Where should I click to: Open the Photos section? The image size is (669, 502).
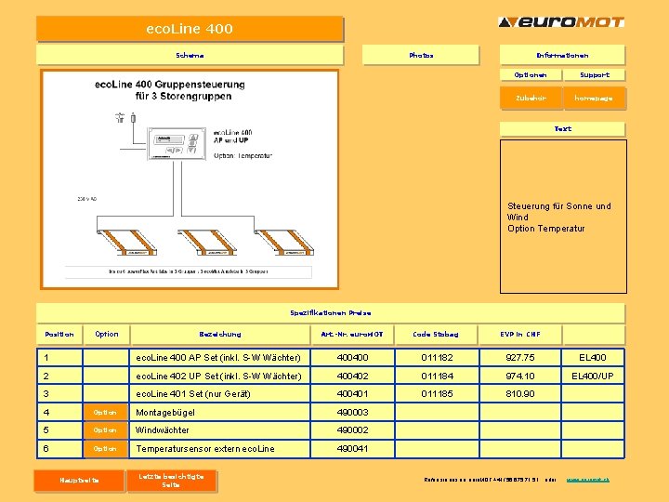pos(421,55)
